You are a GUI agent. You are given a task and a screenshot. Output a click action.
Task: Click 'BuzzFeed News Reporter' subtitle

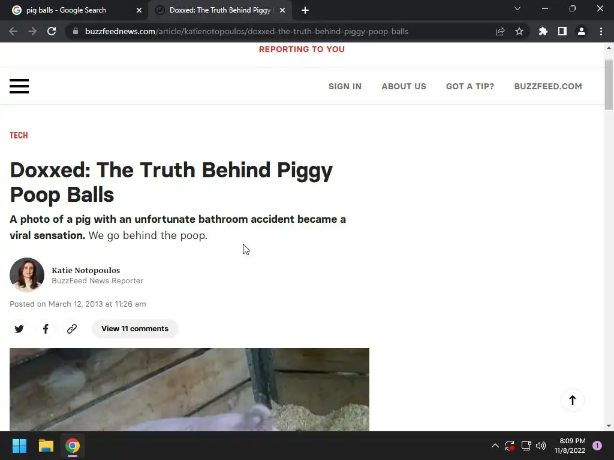(x=97, y=281)
